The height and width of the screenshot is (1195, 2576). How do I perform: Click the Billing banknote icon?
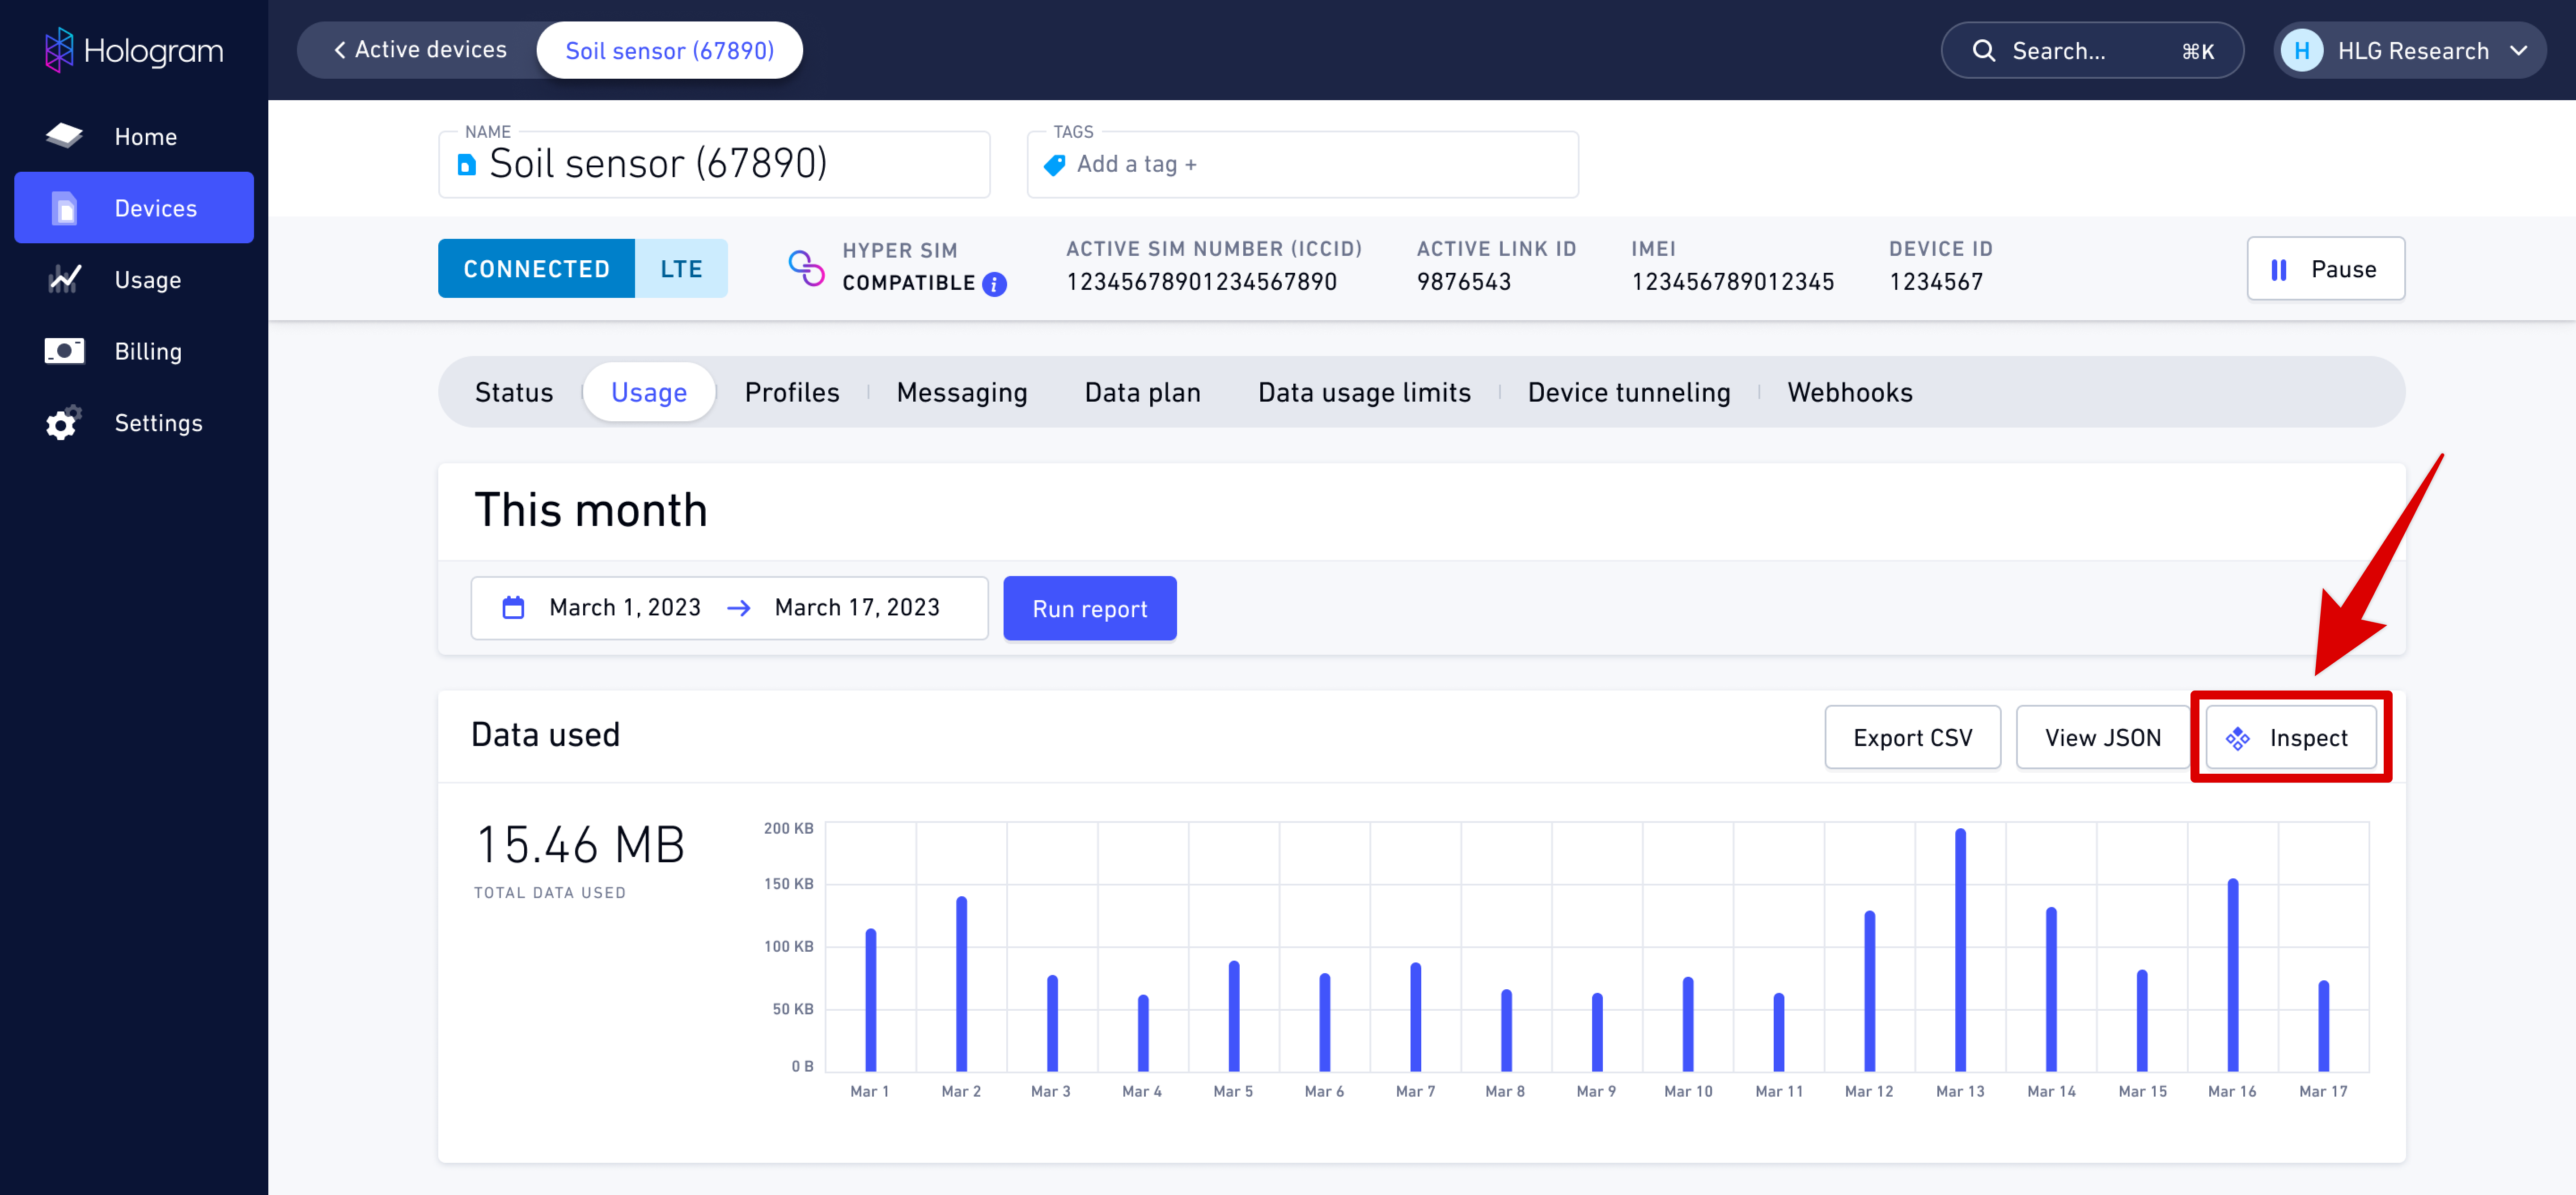pyautogui.click(x=64, y=351)
